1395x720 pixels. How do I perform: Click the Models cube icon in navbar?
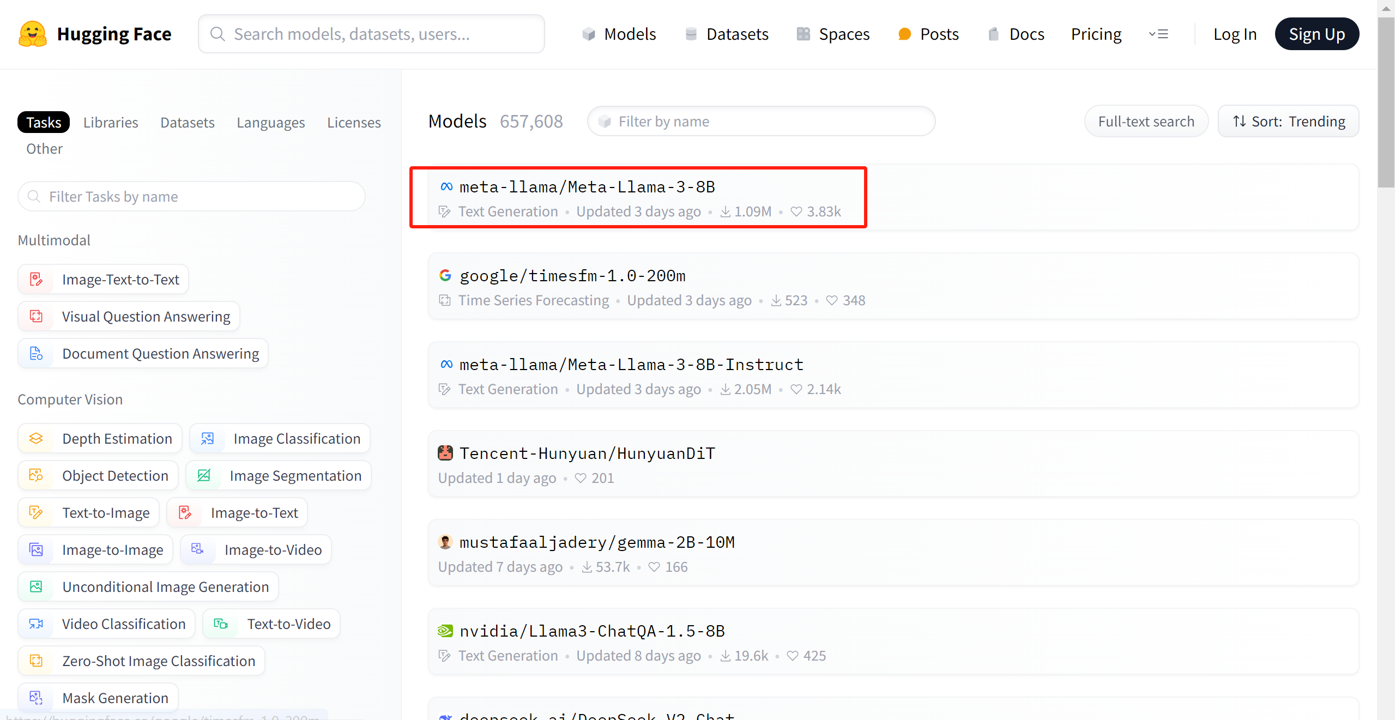point(588,34)
